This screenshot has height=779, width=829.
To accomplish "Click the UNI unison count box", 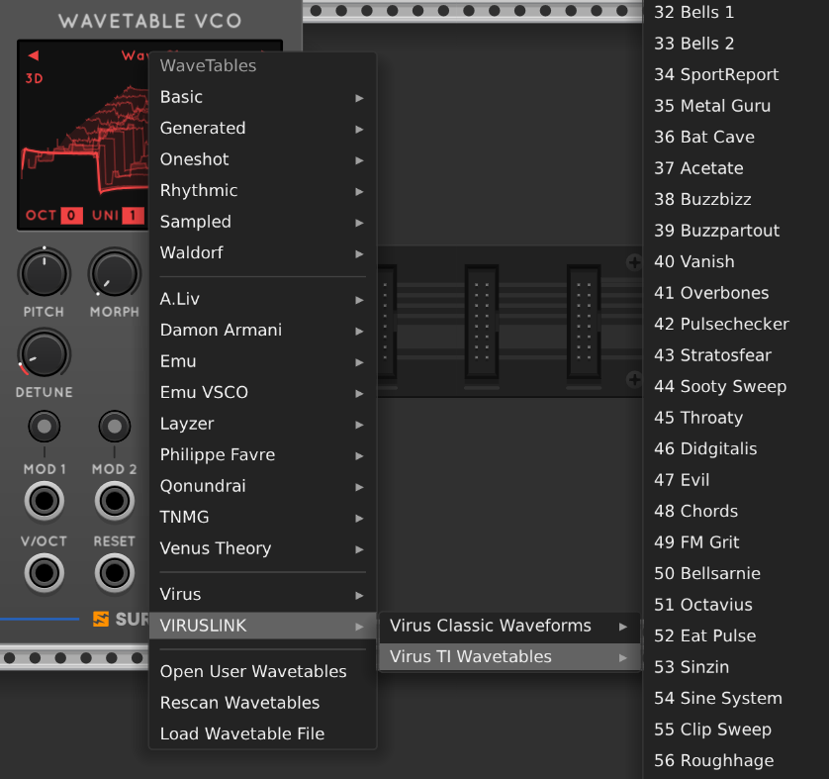I will click(x=133, y=216).
